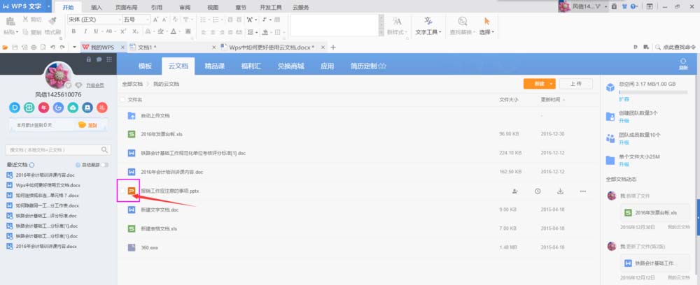Click the redo arrow icon
The height and width of the screenshot is (285, 700).
[62, 47]
